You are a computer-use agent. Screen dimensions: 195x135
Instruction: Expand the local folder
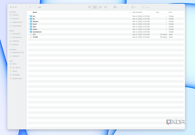click(x=29, y=24)
